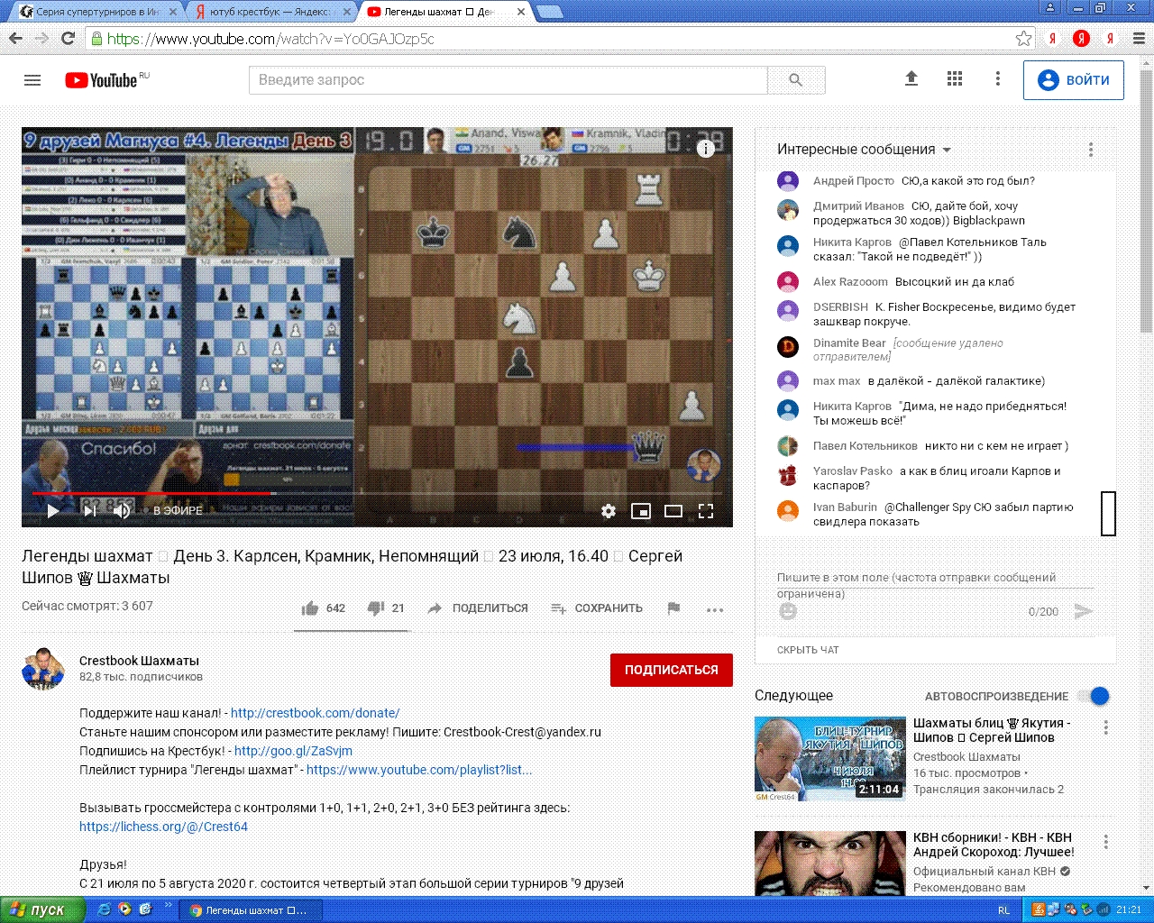The image size is (1154, 923).
Task: Switch to theater mode
Action: tap(673, 511)
